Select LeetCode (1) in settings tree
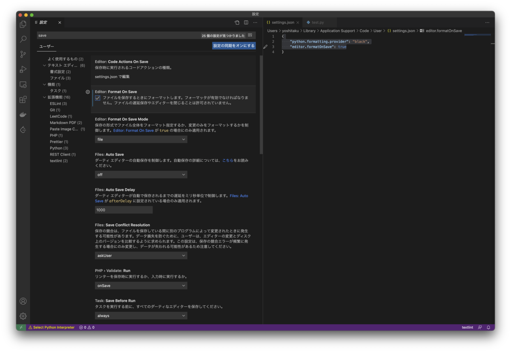 tap(61, 116)
